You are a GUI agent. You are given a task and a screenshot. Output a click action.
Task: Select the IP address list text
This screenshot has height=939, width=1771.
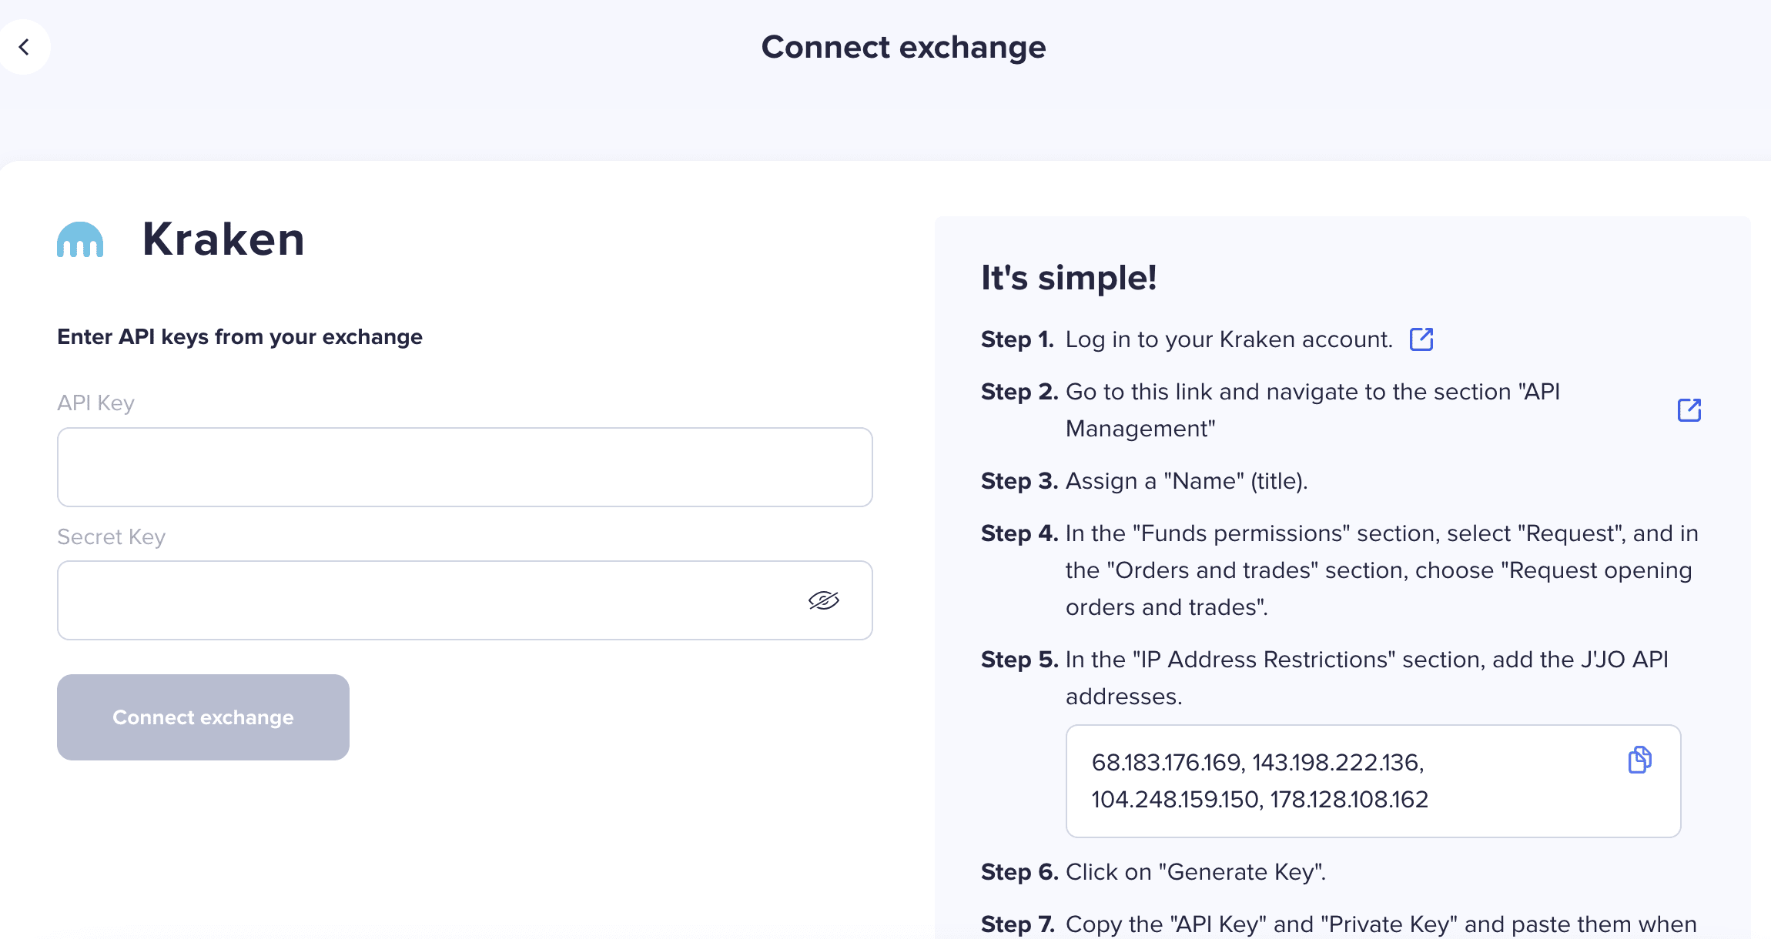tap(1260, 780)
